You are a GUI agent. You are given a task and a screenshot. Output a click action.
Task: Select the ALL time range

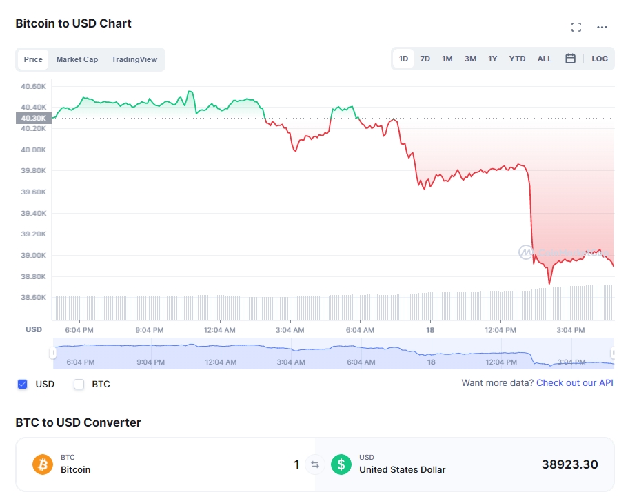545,59
